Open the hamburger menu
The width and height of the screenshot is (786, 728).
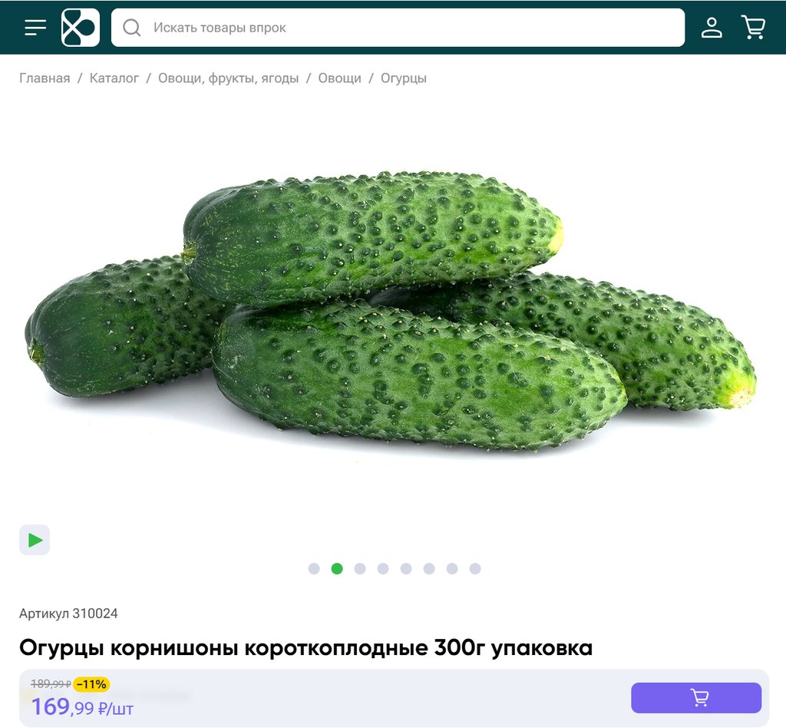(35, 27)
